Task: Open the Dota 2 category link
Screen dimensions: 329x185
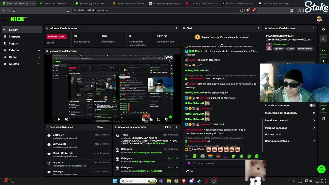Action: (x=136, y=162)
